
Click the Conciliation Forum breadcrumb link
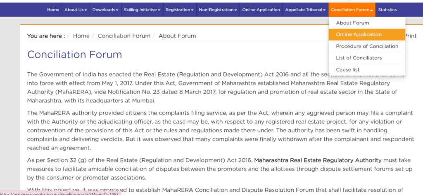124,36
